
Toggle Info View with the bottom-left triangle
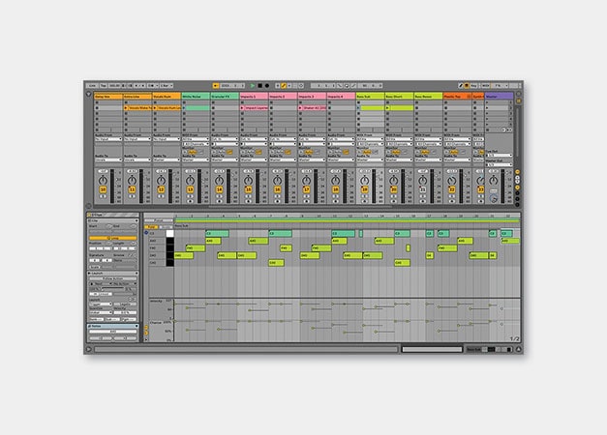click(x=89, y=350)
